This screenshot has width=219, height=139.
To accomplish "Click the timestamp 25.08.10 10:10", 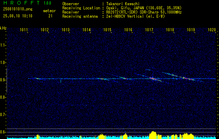I will [18, 16].
